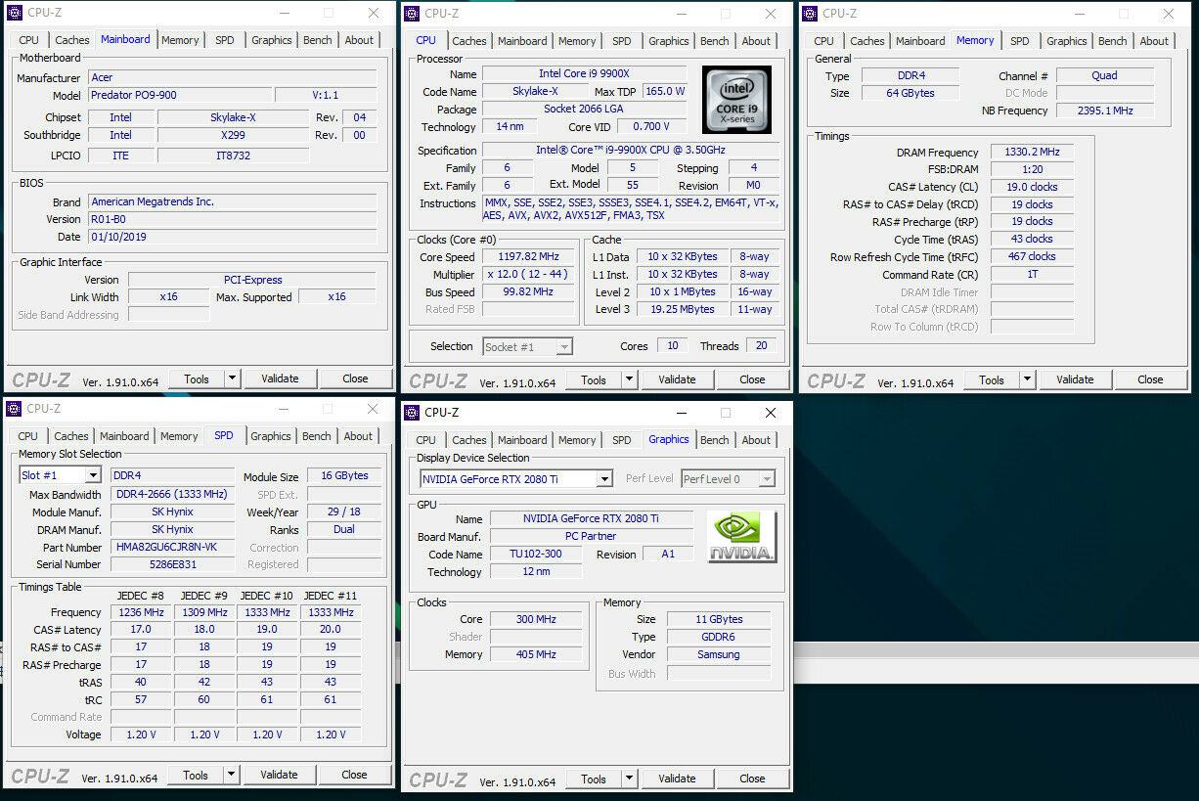
Task: Open Graphics tab in SPD window
Action: (x=271, y=436)
